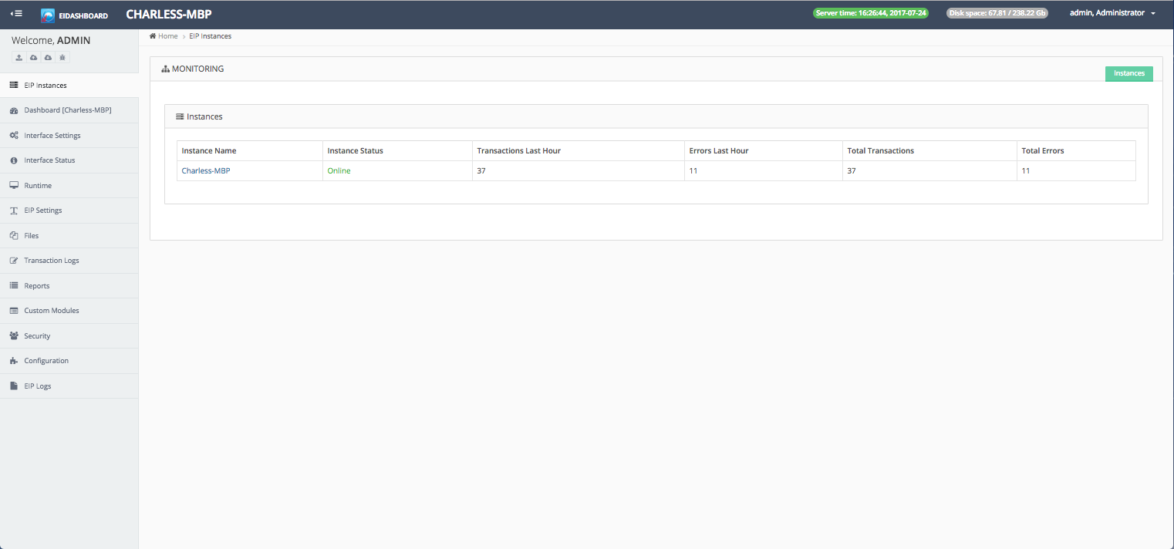Click the Disk space badge

(997, 13)
